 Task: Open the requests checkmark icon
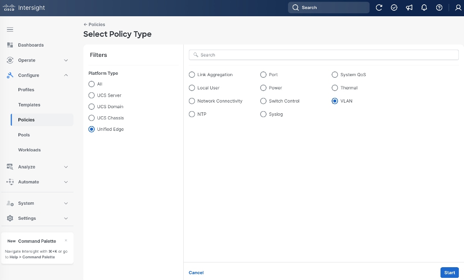(394, 8)
